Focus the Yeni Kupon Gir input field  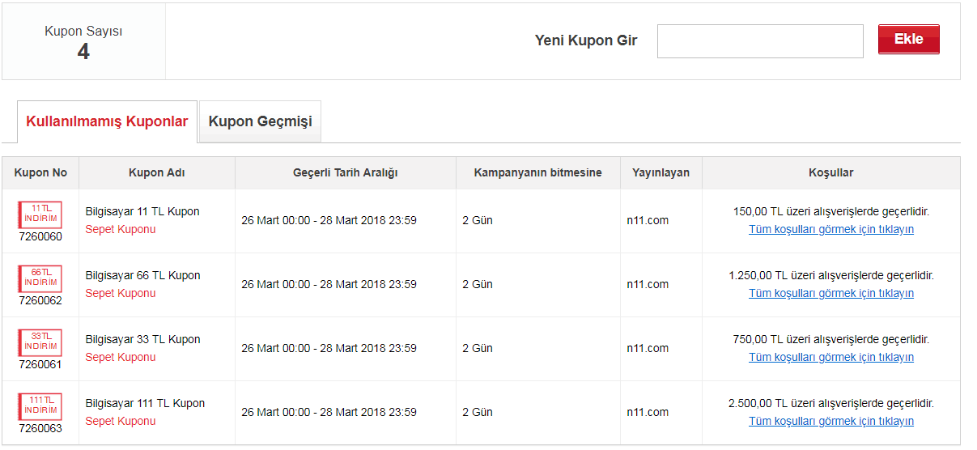coord(759,41)
